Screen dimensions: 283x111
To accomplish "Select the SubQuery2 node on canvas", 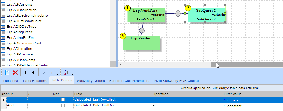I will pyautogui.click(x=207, y=15).
